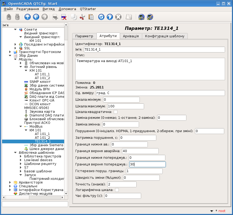Click the Границя верхня аварійна field
The height and width of the screenshot is (215, 233).
[x=140, y=151]
